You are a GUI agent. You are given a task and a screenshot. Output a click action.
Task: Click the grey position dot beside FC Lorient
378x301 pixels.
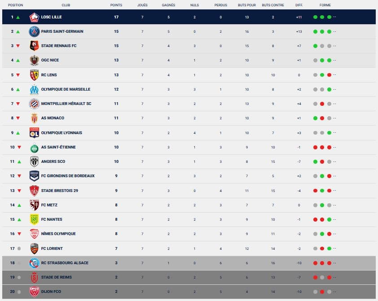tap(19, 249)
